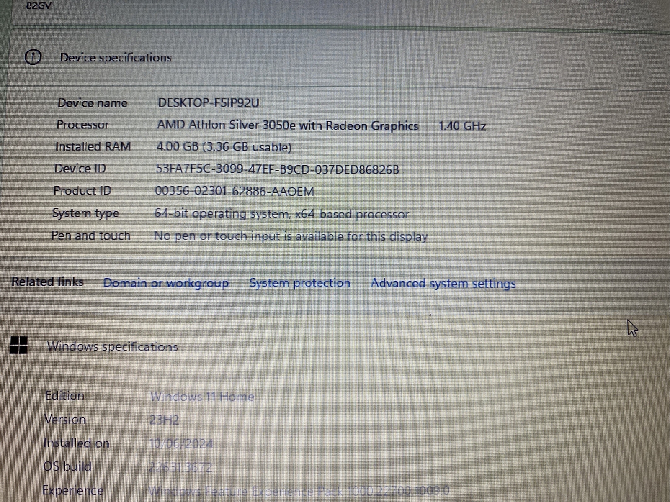Screen dimensions: 670x502
Task: Select the 64-bit operating system text
Action: (281, 214)
